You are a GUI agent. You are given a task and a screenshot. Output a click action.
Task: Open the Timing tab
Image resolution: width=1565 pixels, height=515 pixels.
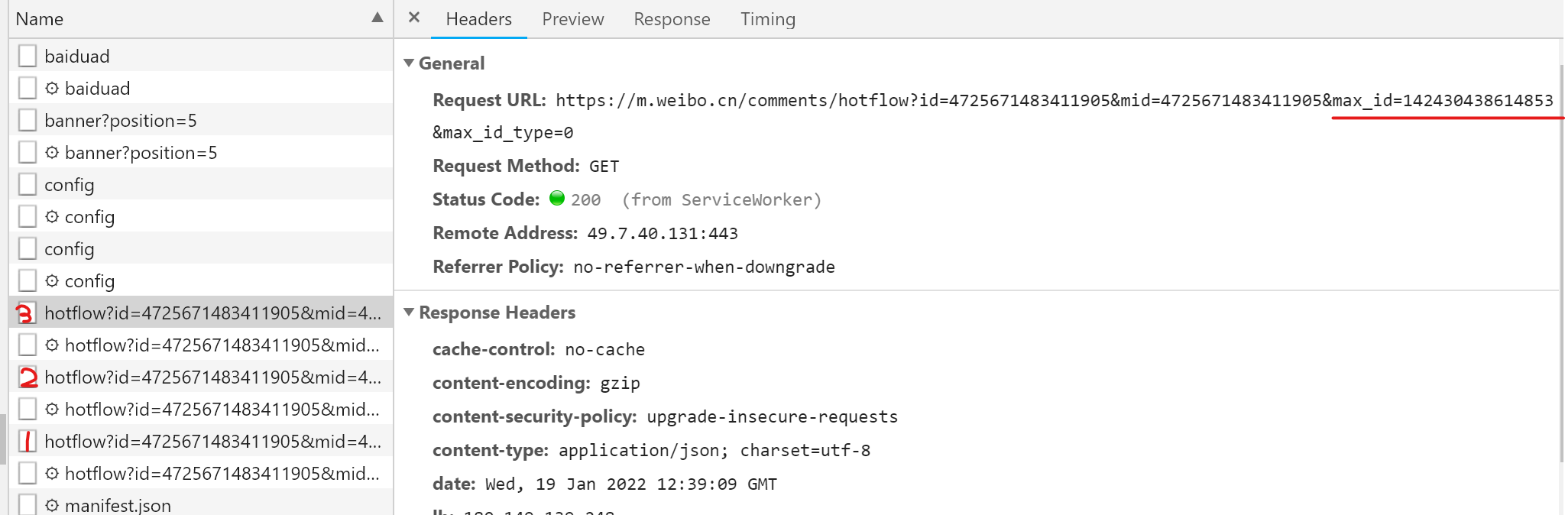coord(767,19)
